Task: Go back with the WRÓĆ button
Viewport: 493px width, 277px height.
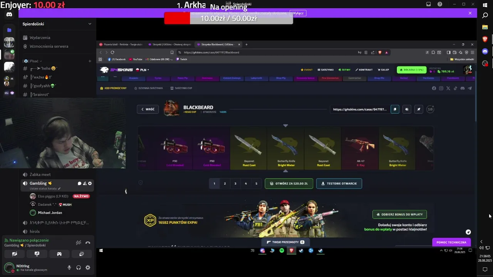Action: [148, 109]
